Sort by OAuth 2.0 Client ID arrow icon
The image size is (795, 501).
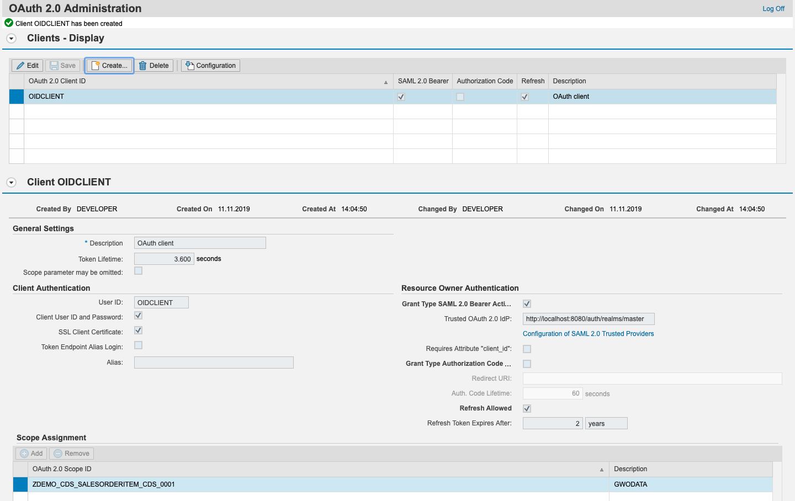click(386, 82)
